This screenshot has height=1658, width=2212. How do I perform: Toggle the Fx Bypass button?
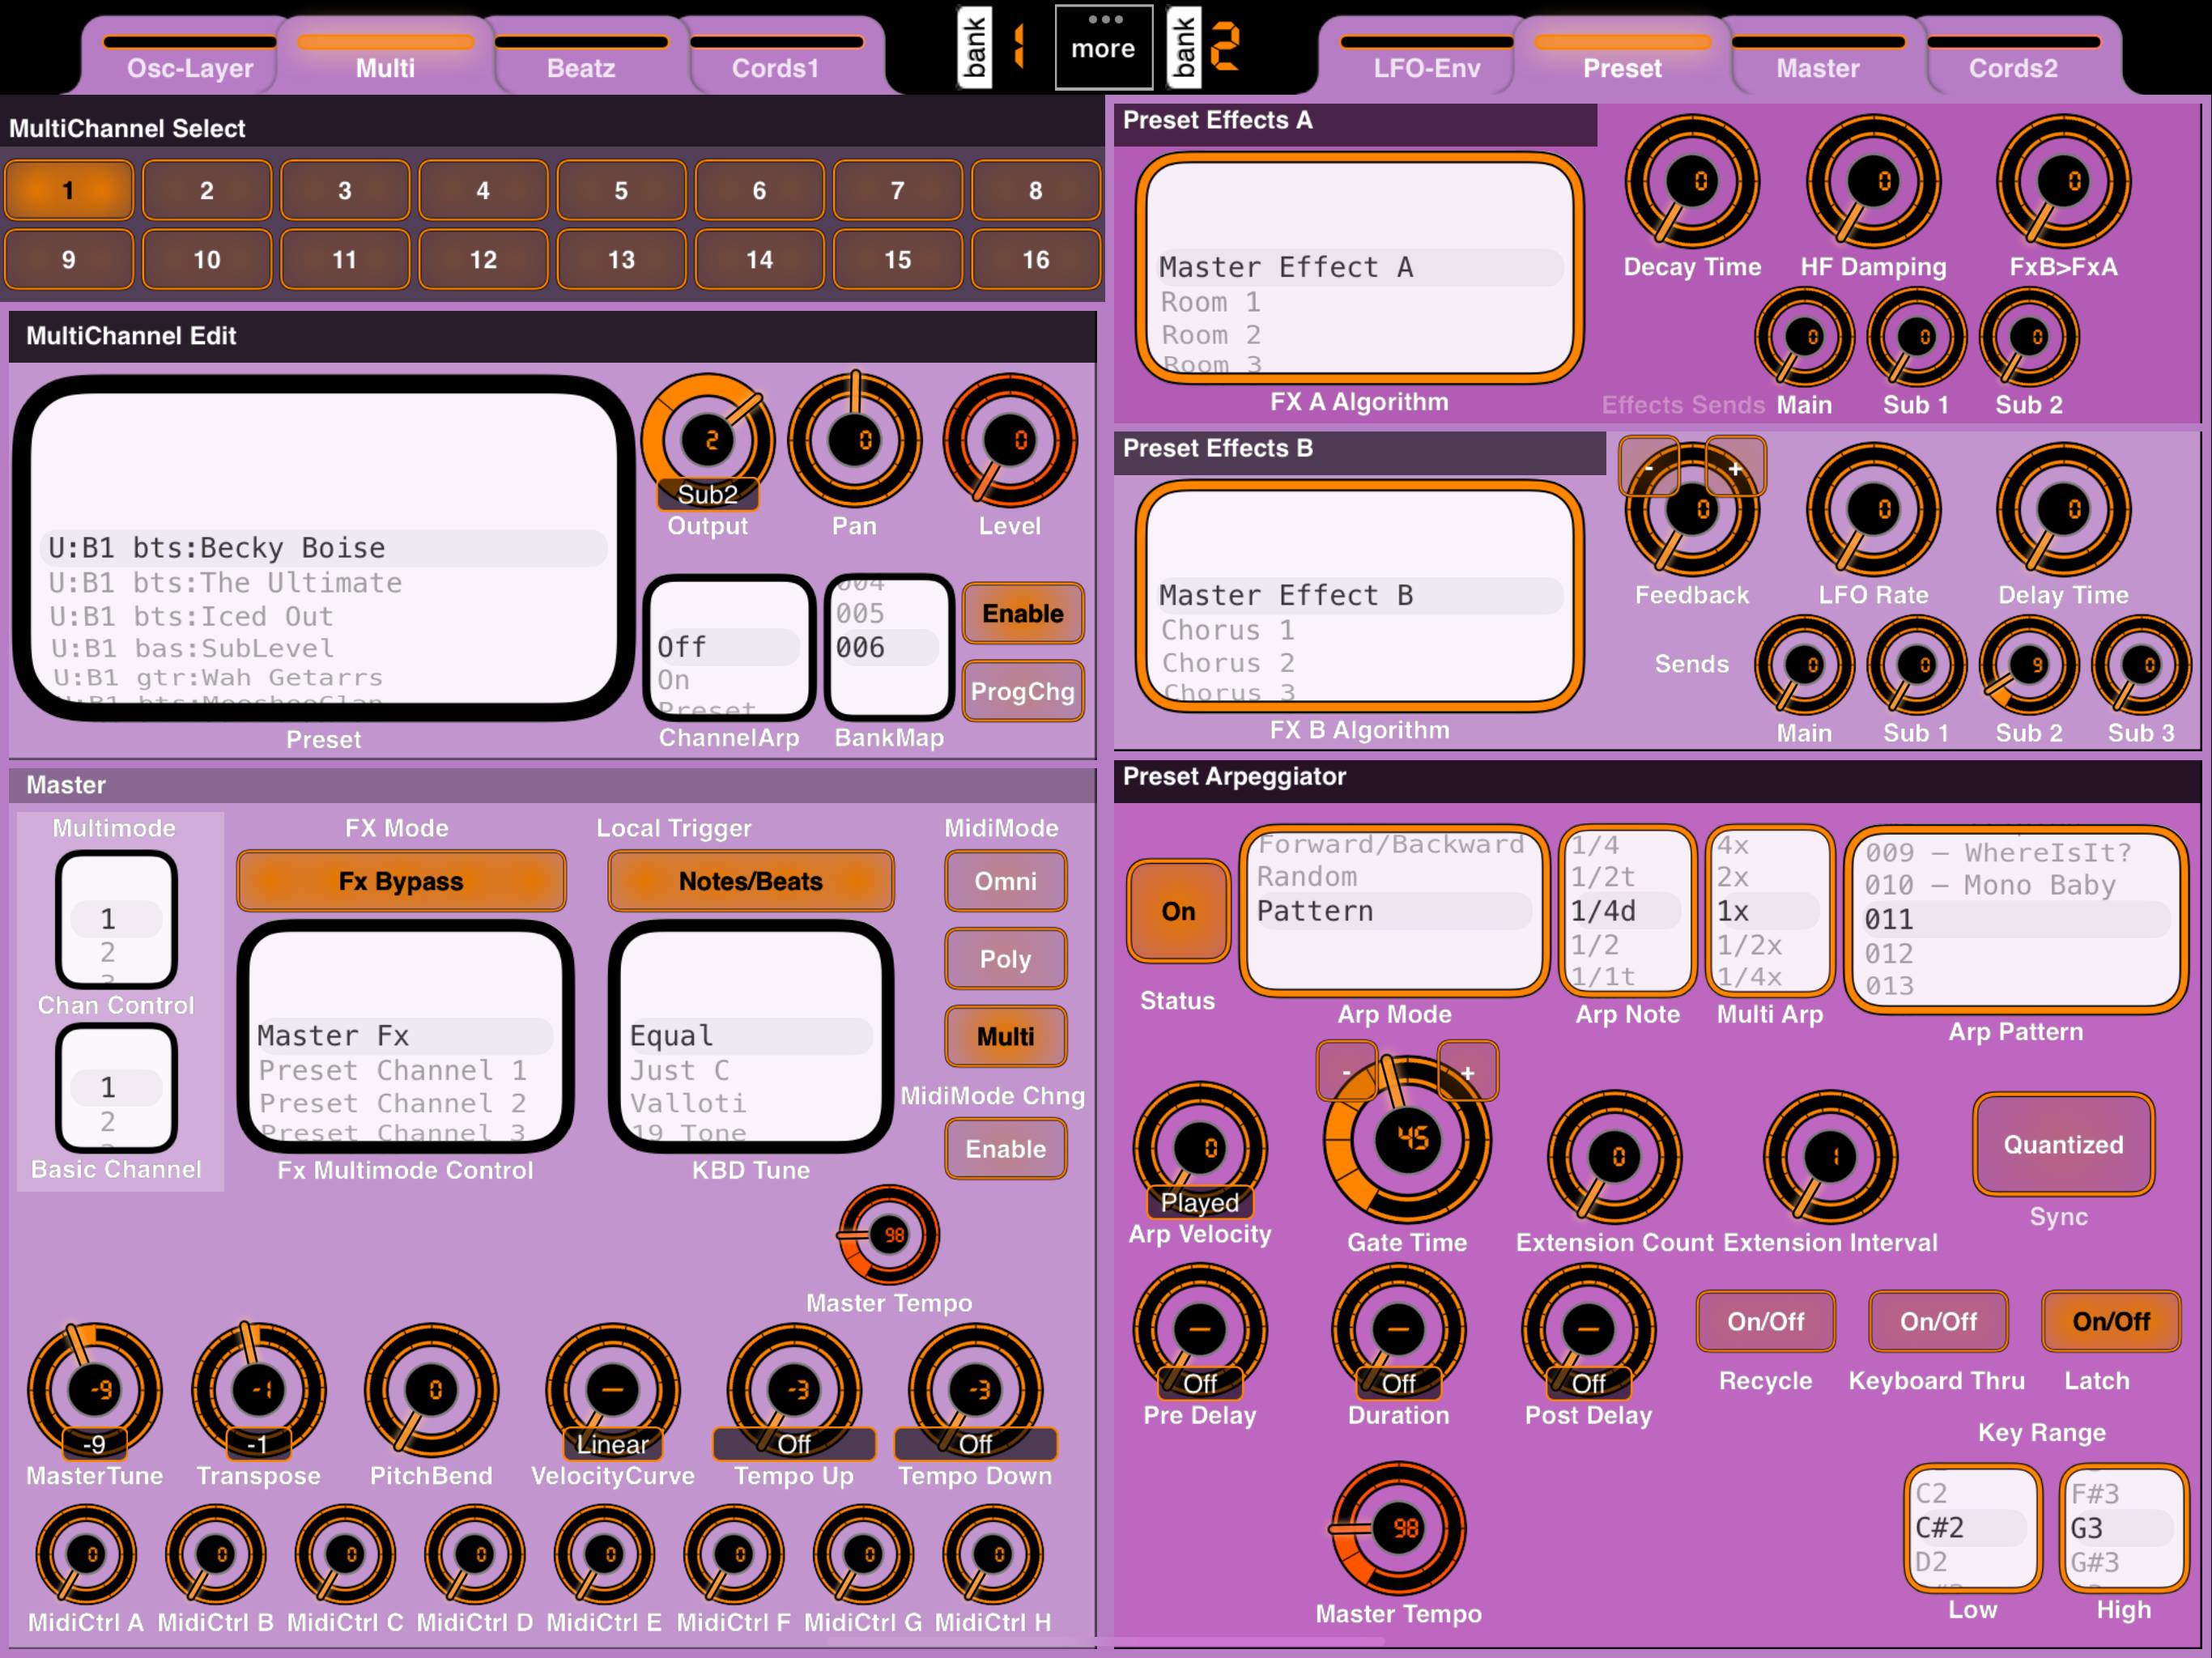[x=401, y=881]
